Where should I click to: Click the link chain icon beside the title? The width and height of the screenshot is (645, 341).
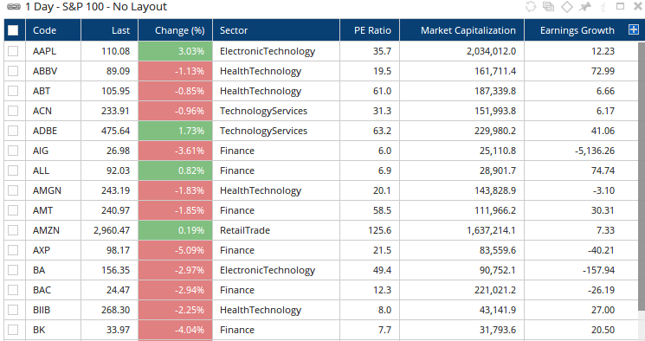tap(14, 7)
